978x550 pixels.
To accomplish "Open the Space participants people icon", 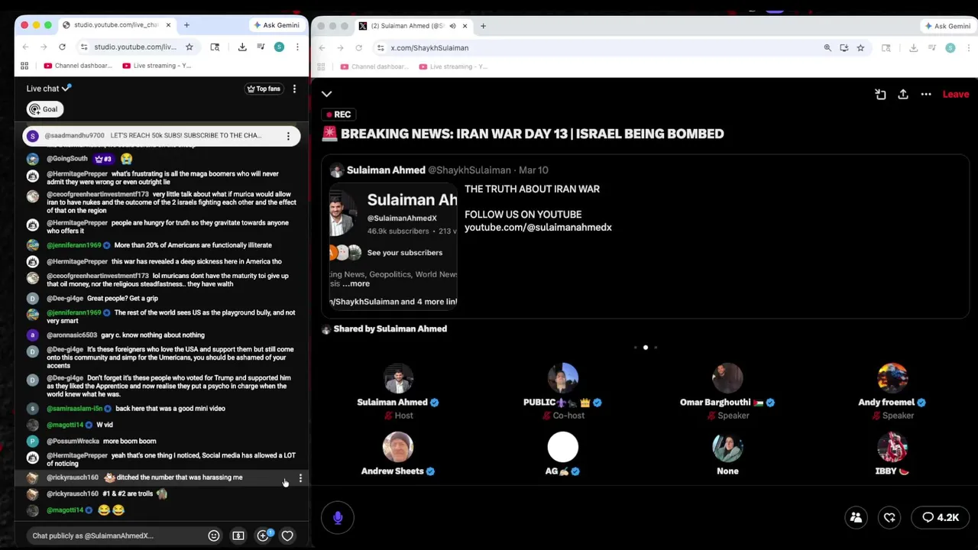I will coord(857,517).
